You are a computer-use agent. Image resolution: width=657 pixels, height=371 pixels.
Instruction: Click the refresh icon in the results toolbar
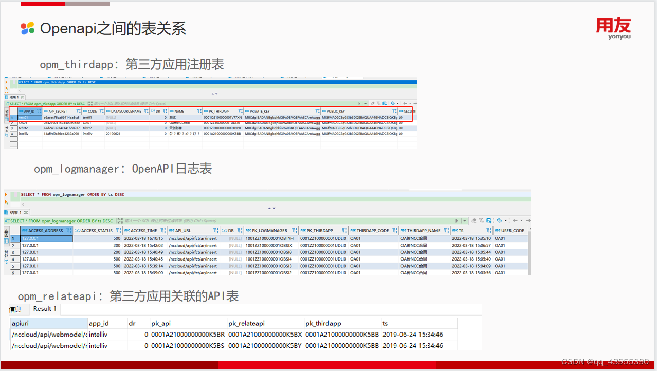pos(499,221)
